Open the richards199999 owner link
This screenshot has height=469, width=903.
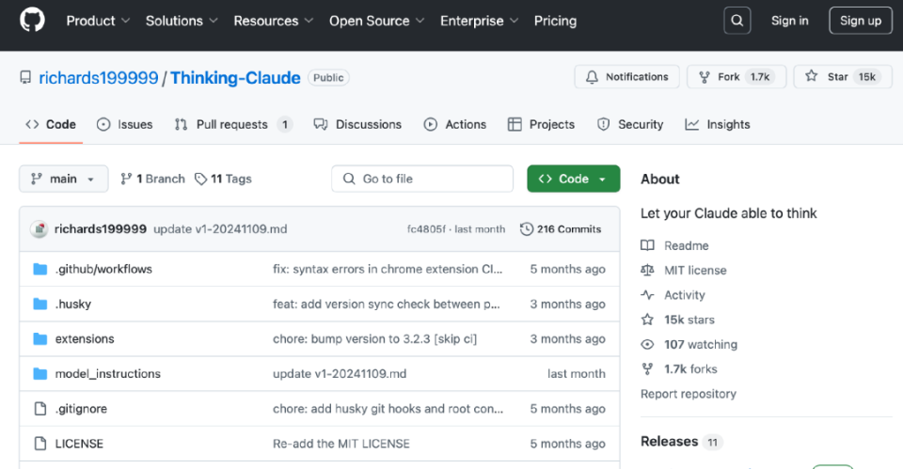99,78
